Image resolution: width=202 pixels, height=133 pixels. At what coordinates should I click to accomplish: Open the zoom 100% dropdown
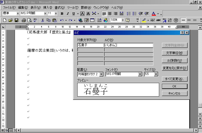click(x=123, y=20)
